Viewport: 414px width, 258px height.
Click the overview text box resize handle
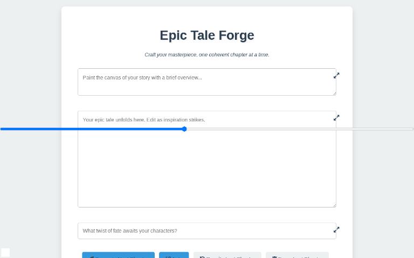coord(334,94)
